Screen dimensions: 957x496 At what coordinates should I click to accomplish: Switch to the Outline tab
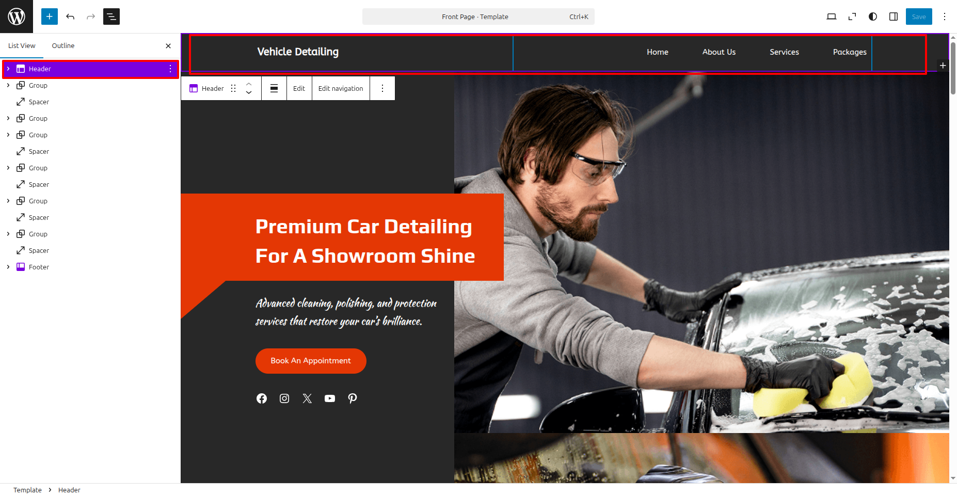coord(63,46)
